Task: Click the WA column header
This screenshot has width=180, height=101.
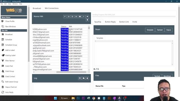Action: pyautogui.click(x=71, y=26)
